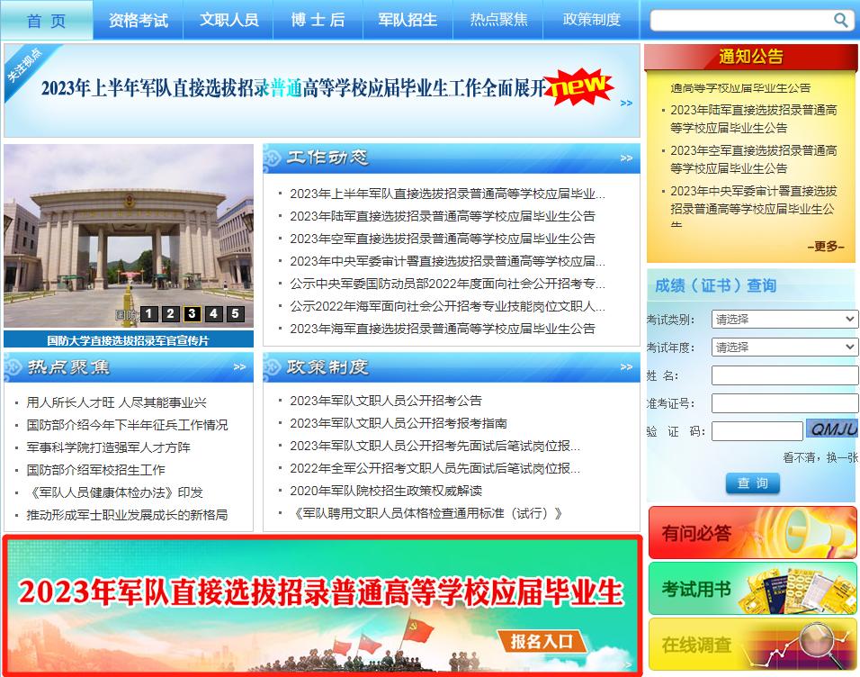Click the search magnifier icon

click(x=841, y=19)
